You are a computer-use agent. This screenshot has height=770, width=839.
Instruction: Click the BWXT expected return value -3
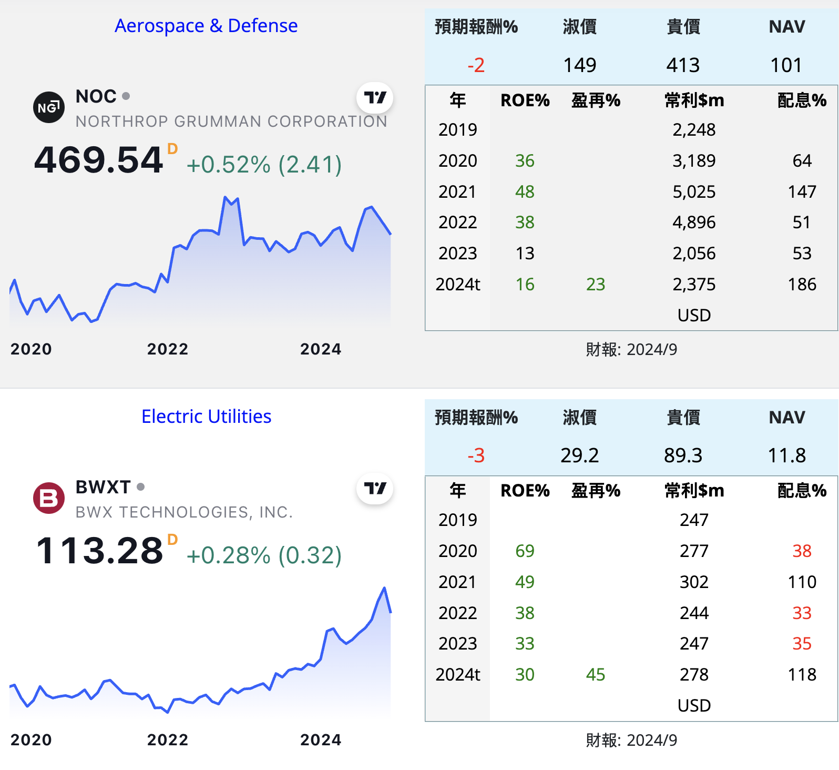pyautogui.click(x=476, y=455)
